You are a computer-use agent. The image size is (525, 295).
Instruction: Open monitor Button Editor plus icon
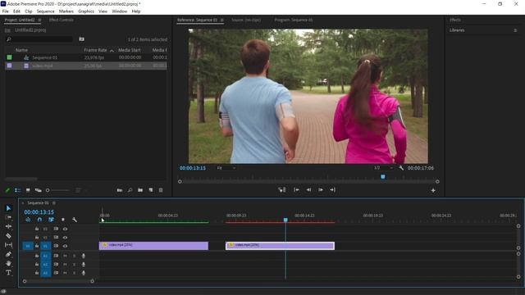(433, 190)
